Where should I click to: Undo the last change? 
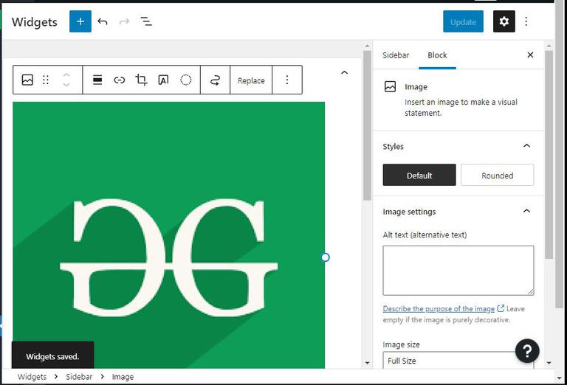click(x=103, y=21)
